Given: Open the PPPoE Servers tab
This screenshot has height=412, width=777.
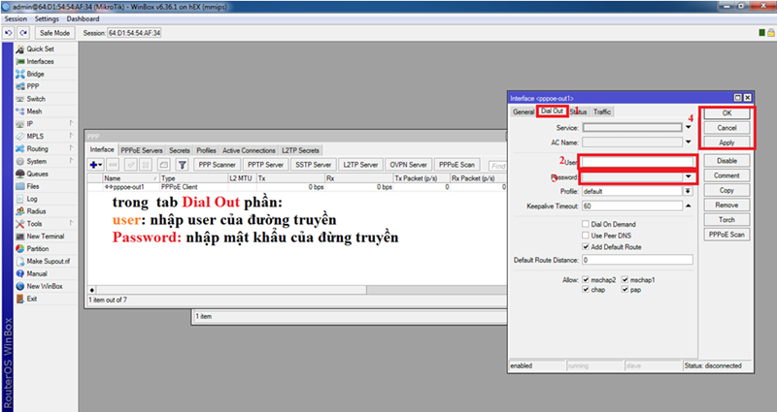Looking at the screenshot, I should pyautogui.click(x=141, y=150).
